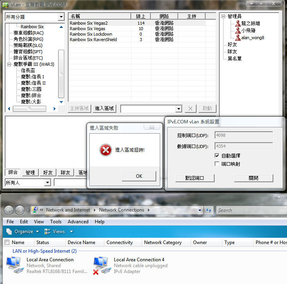Open the File menu
The width and height of the screenshot is (287, 284).
(10, 222)
